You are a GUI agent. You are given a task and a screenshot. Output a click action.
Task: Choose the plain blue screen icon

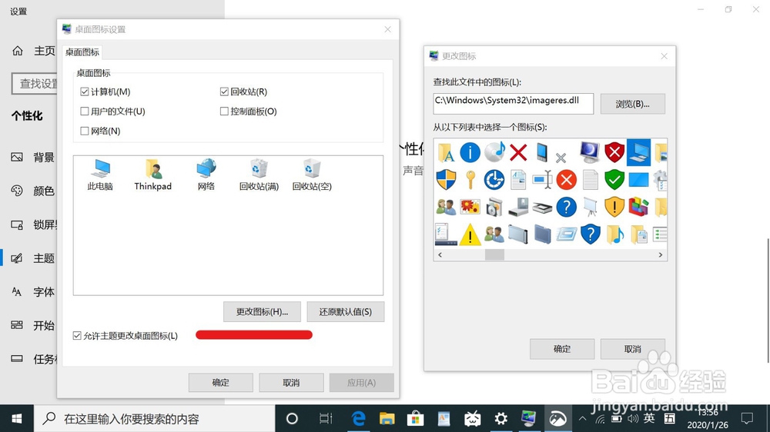click(x=638, y=180)
